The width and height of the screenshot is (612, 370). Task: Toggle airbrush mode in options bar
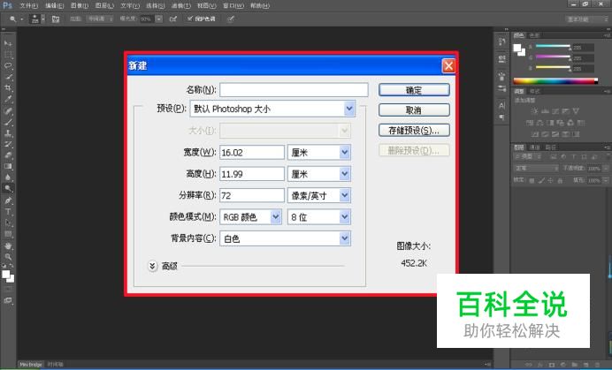pos(173,19)
